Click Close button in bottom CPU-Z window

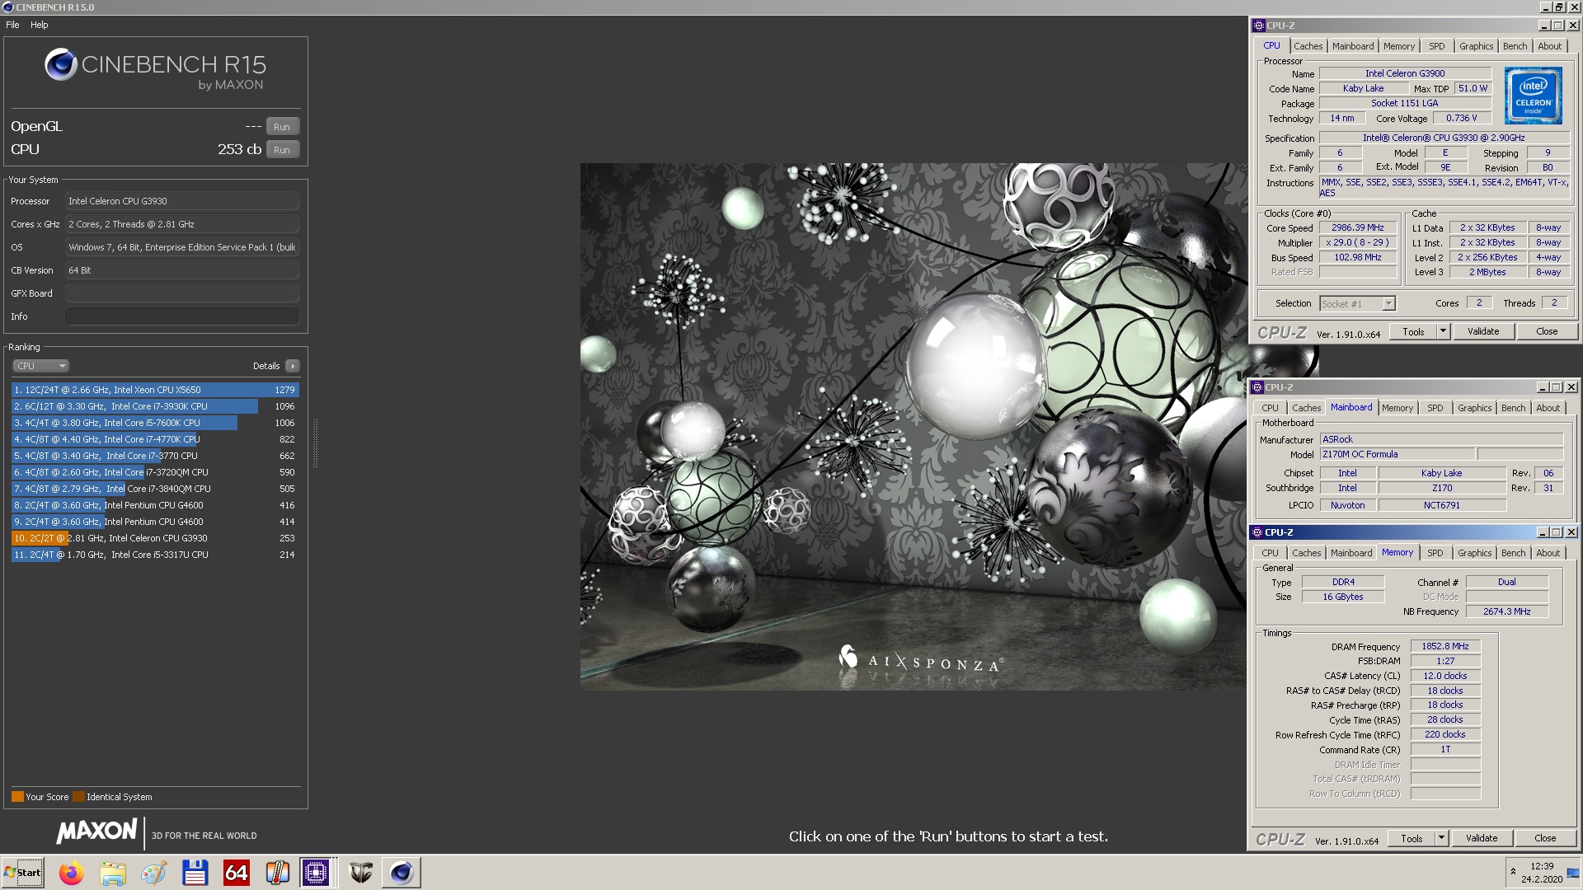1545,839
